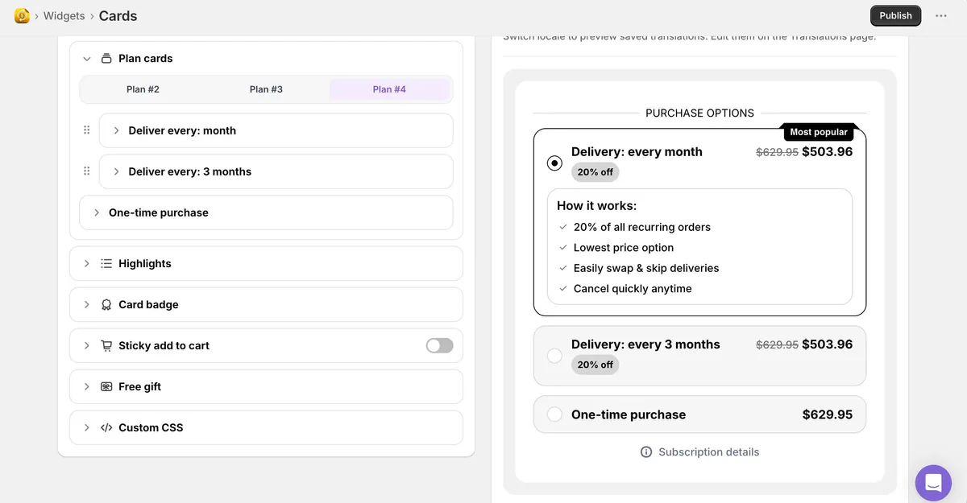Image resolution: width=967 pixels, height=503 pixels.
Task: Switch to Plan #4 tab
Action: pos(389,89)
